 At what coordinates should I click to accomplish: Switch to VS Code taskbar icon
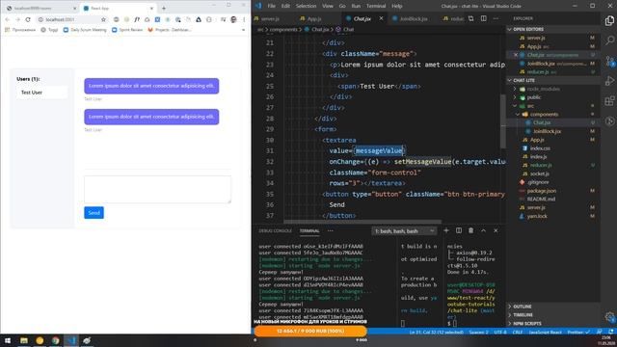point(71,340)
